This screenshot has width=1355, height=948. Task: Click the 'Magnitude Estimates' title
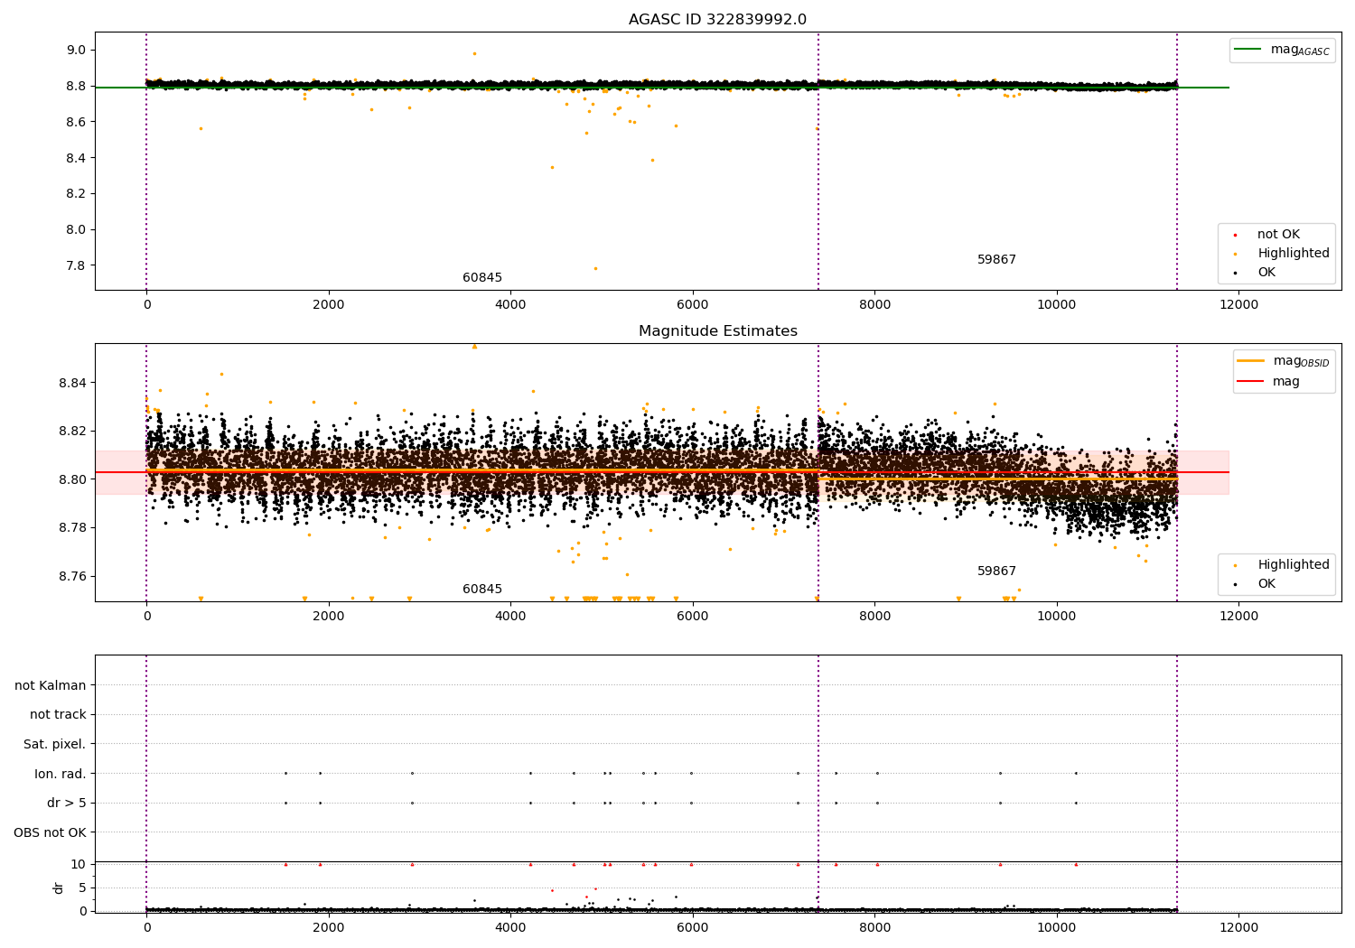pyautogui.click(x=717, y=331)
